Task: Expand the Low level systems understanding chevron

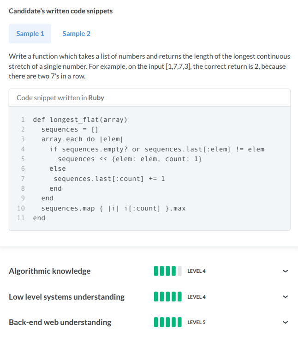Action: (x=286, y=297)
